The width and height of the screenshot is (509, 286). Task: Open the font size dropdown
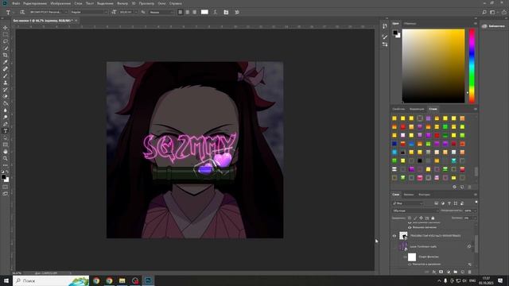click(128, 12)
